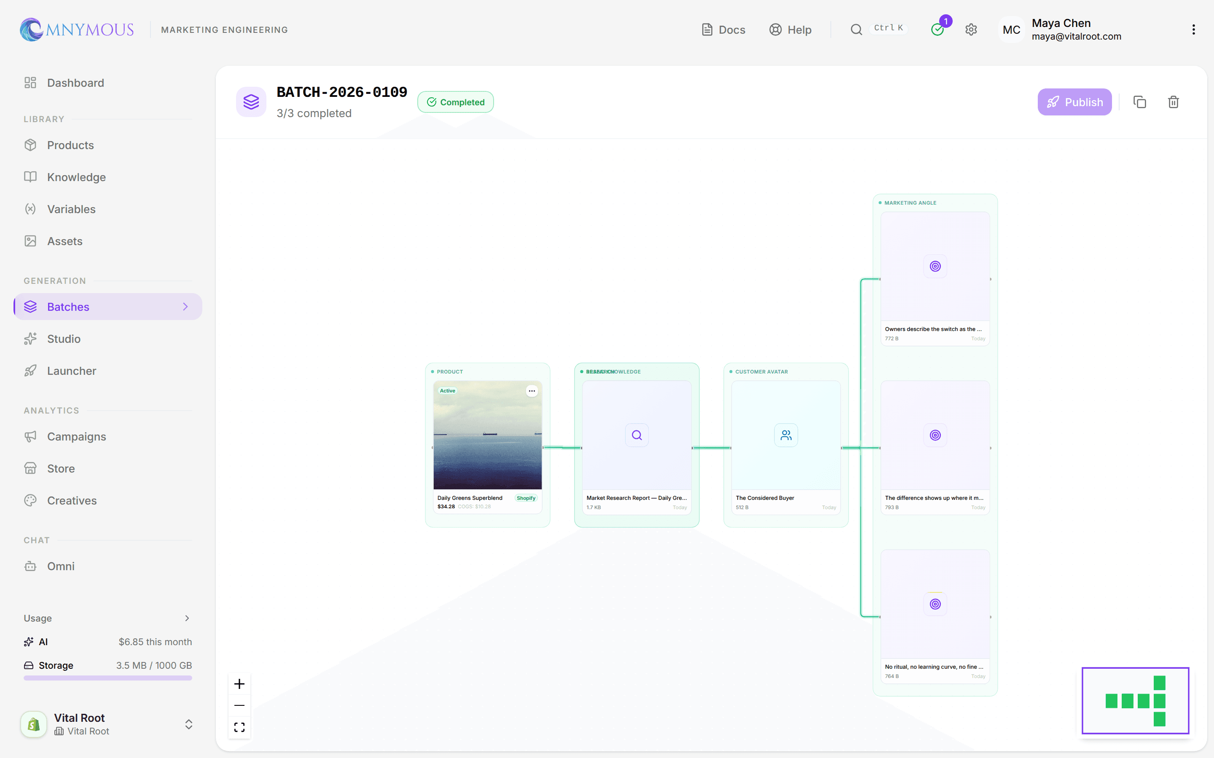The width and height of the screenshot is (1214, 758).
Task: Click the canvas minimap thumbnail
Action: coord(1135,700)
